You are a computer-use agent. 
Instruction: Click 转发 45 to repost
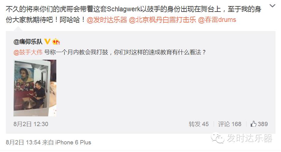[x=199, y=124]
